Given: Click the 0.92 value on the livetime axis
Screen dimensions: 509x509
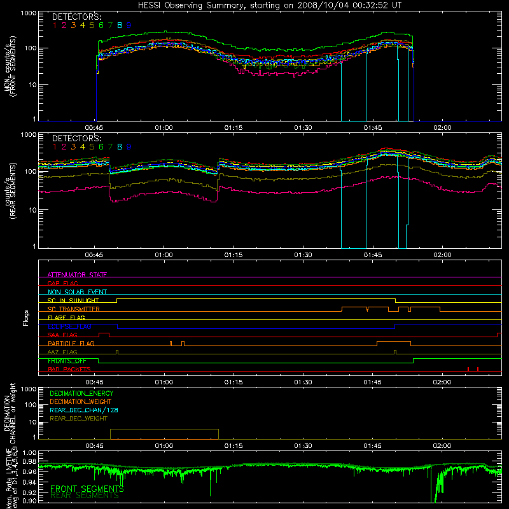Looking at the screenshot, I should (29, 492).
